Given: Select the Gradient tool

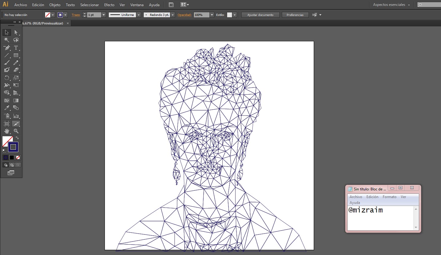Looking at the screenshot, I should 16,100.
